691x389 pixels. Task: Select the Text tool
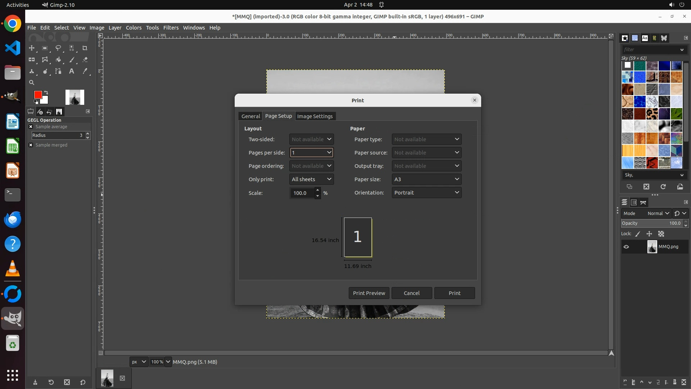click(72, 71)
